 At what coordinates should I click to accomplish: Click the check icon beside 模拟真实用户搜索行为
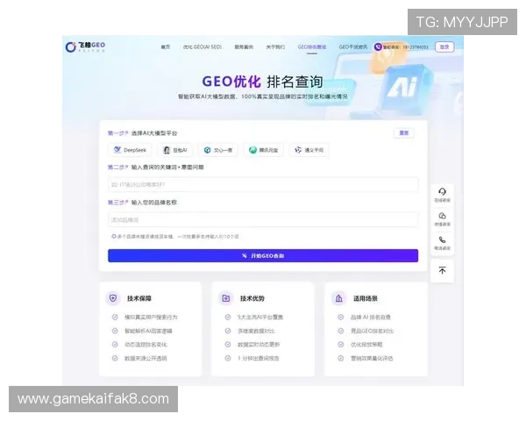click(x=115, y=317)
